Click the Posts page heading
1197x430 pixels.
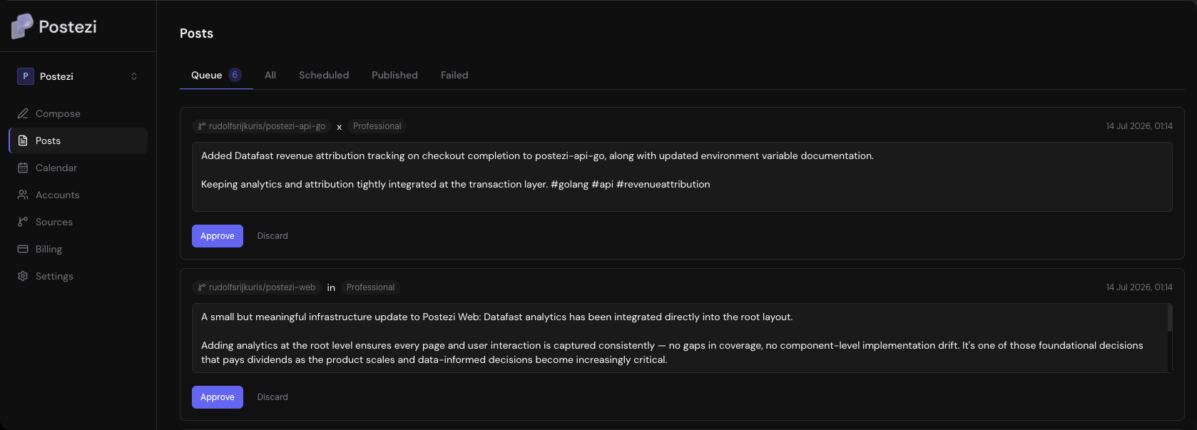(x=196, y=34)
